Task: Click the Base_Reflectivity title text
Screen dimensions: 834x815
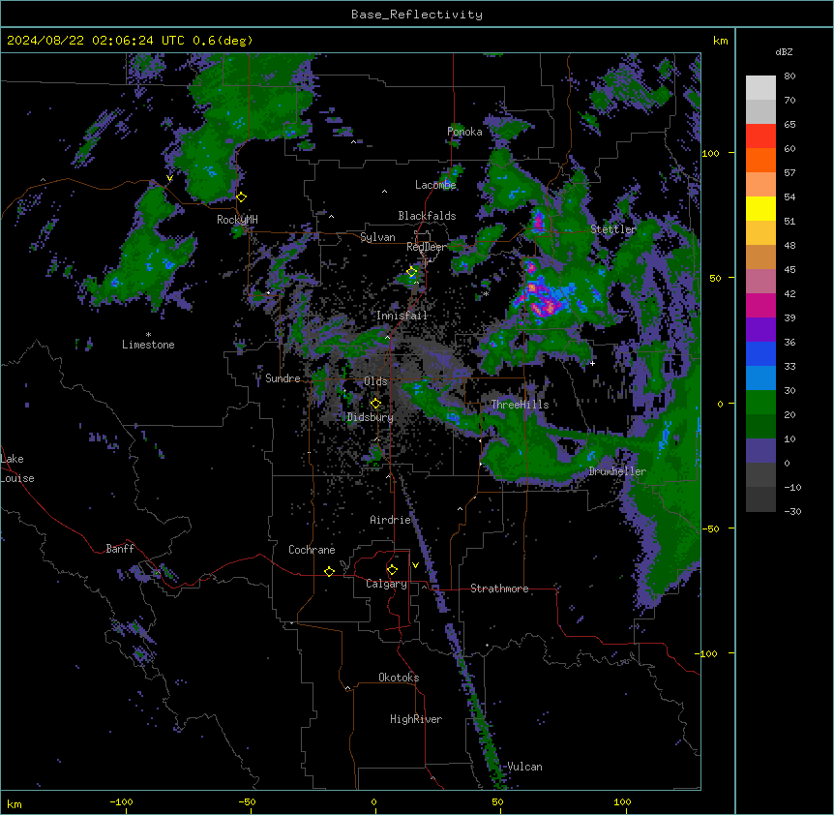Action: [417, 15]
